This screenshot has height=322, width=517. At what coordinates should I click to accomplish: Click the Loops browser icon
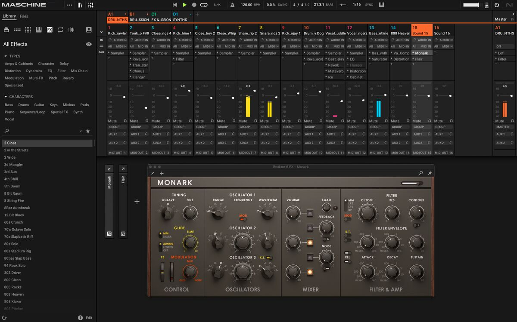coord(60,30)
